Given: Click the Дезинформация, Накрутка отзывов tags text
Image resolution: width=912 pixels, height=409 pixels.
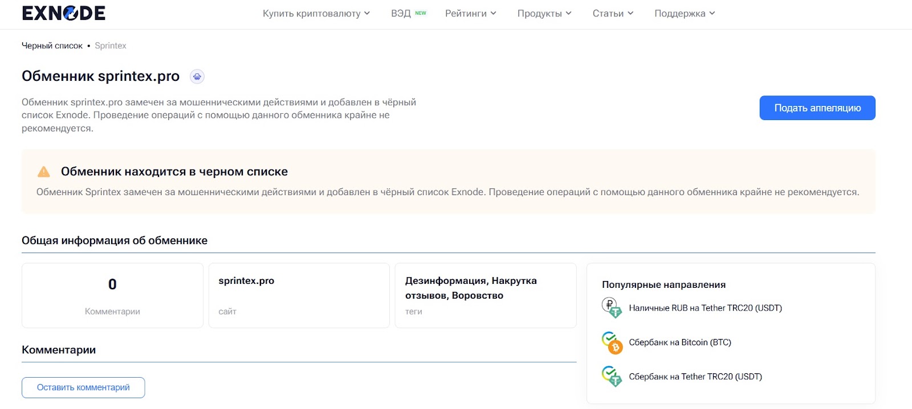Looking at the screenshot, I should point(471,288).
